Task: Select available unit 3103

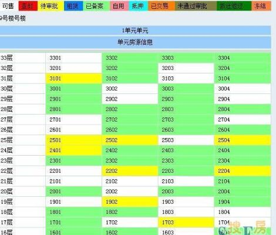Action: (186, 78)
